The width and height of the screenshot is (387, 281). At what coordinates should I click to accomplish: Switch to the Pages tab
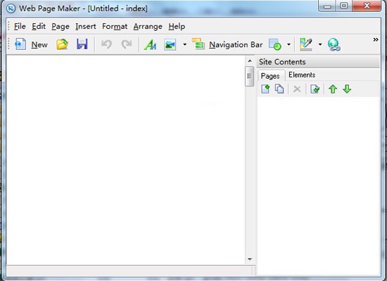[270, 76]
